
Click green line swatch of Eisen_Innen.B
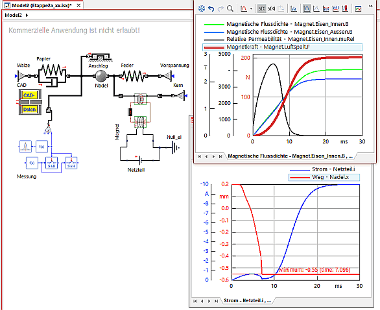point(214,24)
